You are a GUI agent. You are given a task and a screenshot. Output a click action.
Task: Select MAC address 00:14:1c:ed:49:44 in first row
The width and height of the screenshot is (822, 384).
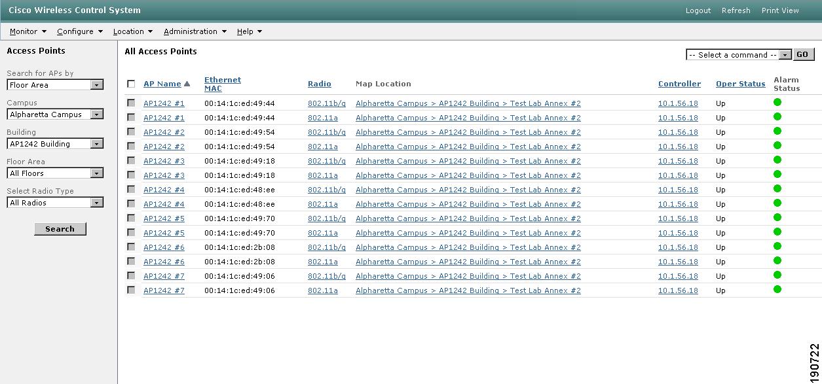(240, 103)
